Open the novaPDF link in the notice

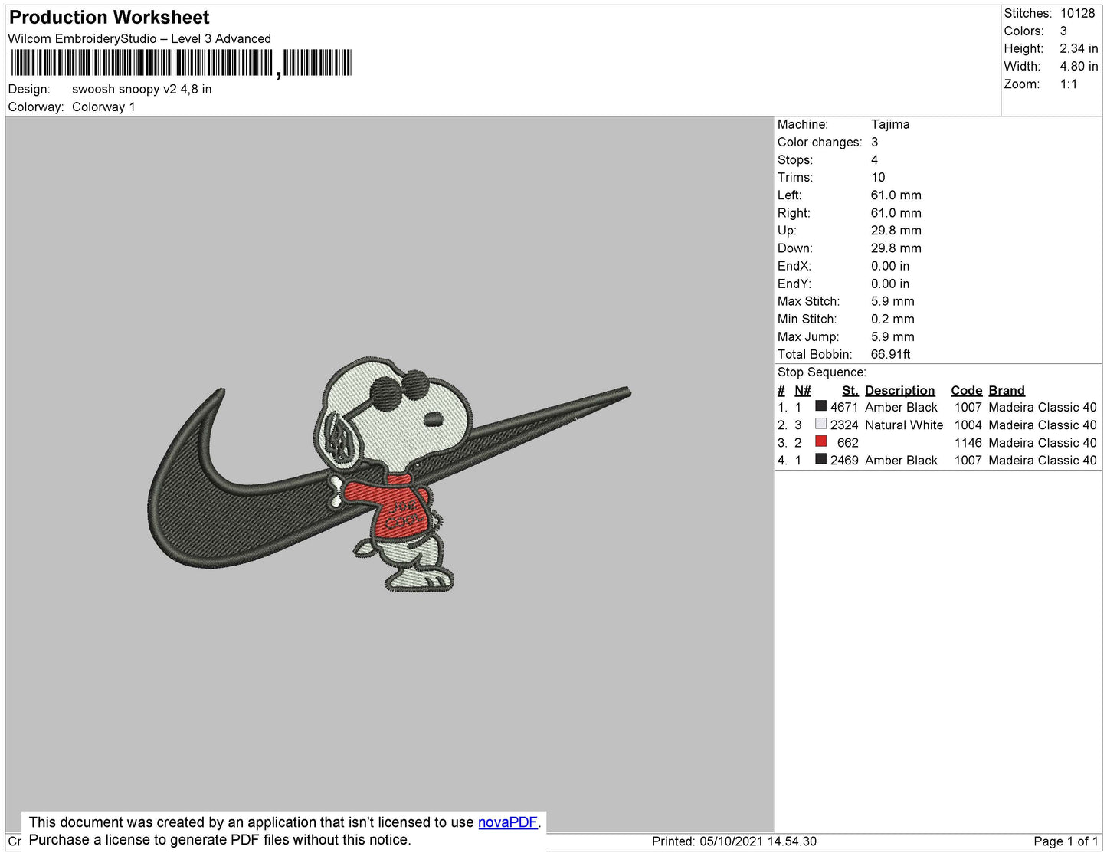click(x=507, y=822)
